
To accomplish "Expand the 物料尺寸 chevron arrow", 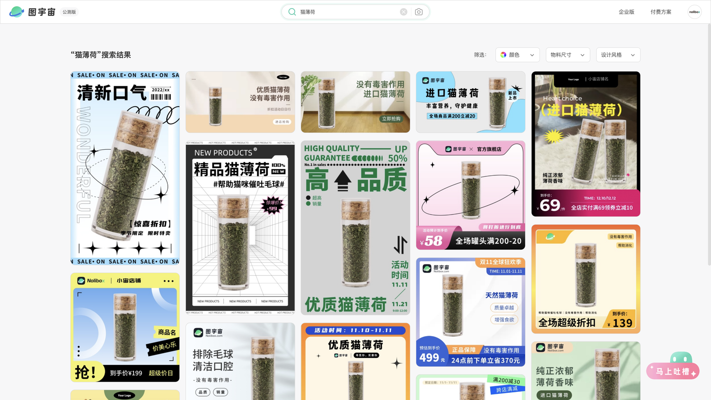I will (x=582, y=55).
